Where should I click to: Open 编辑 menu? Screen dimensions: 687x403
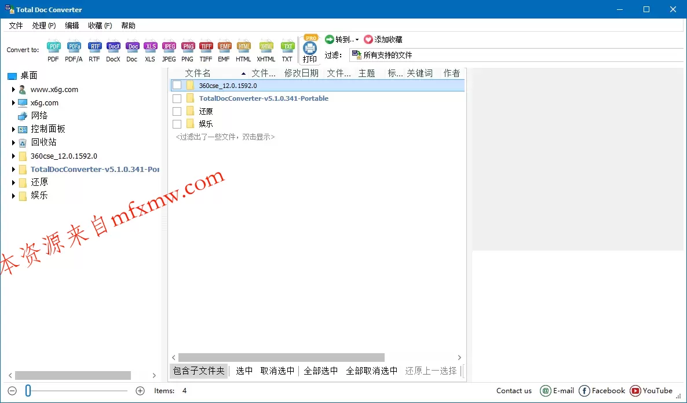point(72,26)
